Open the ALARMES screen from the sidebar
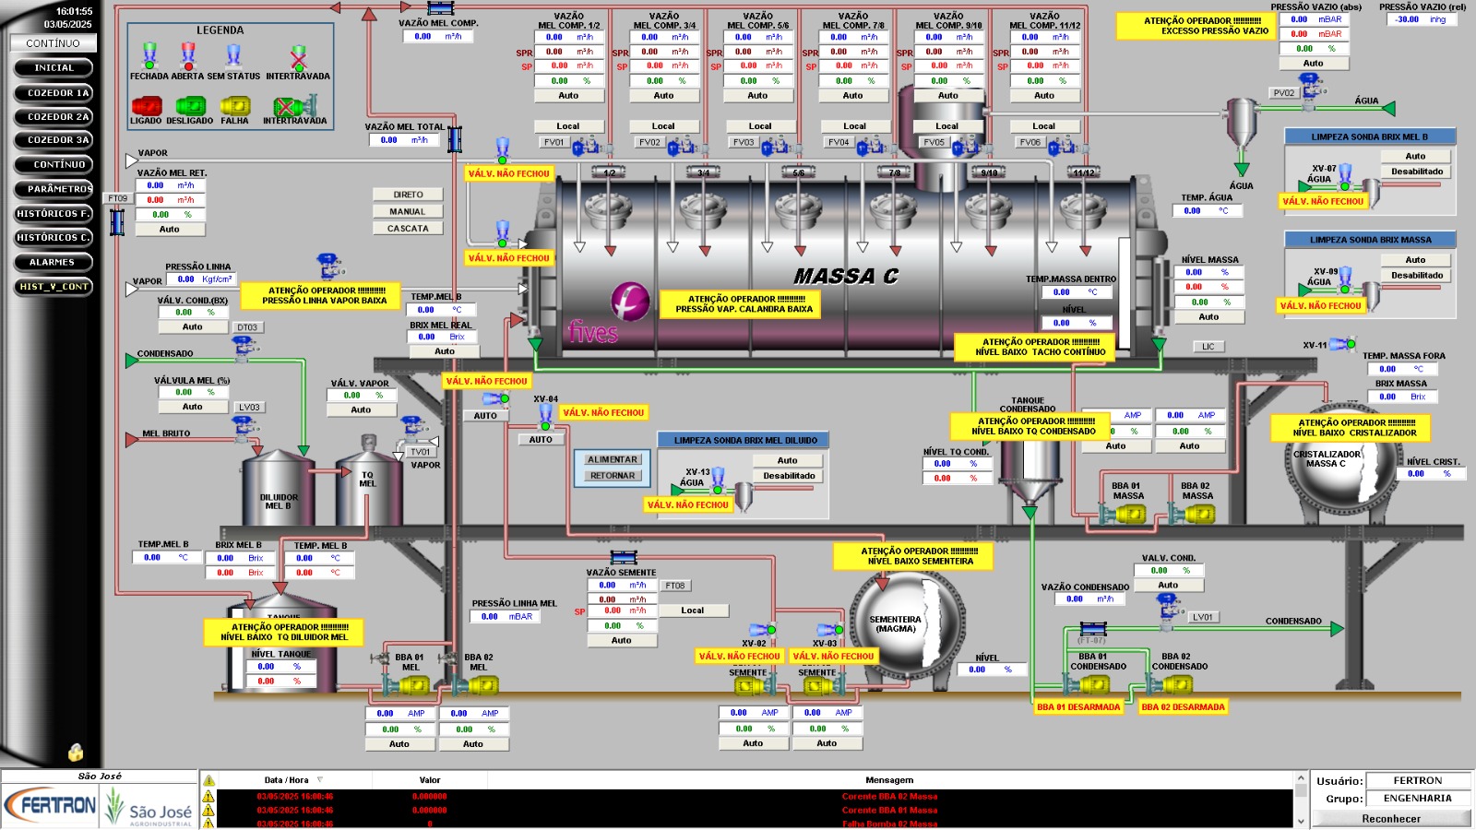The width and height of the screenshot is (1476, 830). (53, 262)
